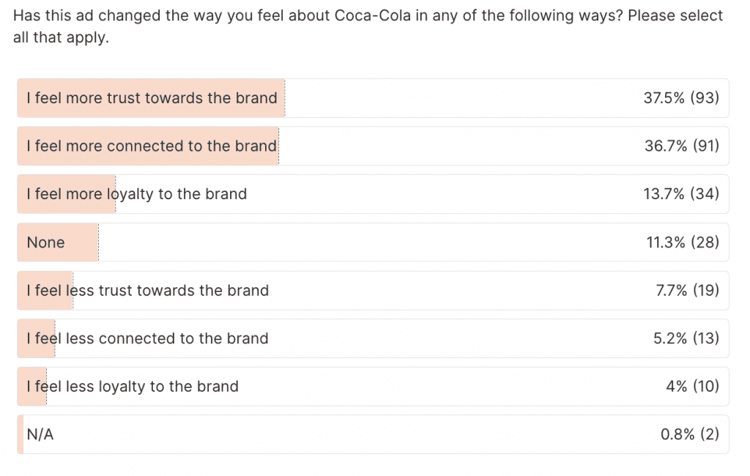Click the 4% (10) value

click(x=692, y=387)
